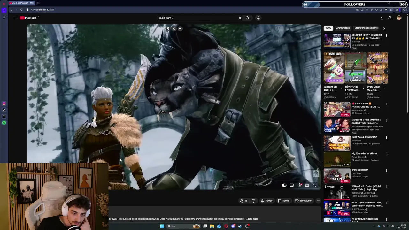Clear the 'guild wars 2' search text
The image size is (409, 230).
tap(240, 18)
